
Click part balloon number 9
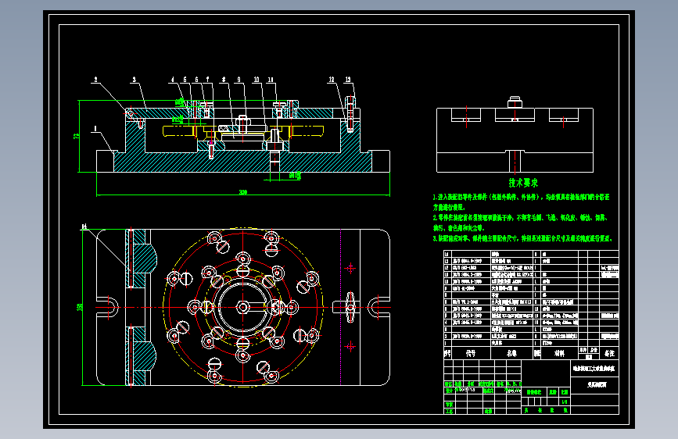[239, 80]
